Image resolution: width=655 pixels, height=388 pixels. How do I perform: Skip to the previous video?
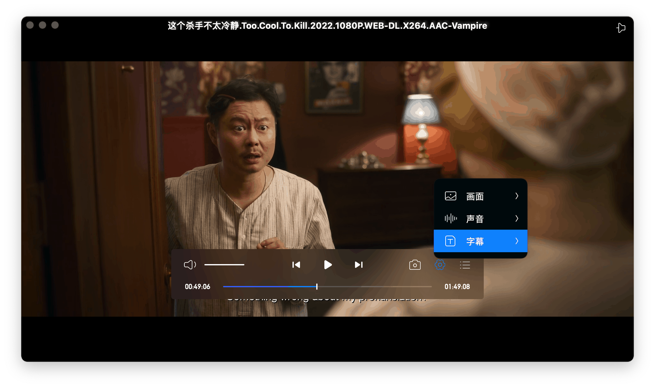click(296, 265)
